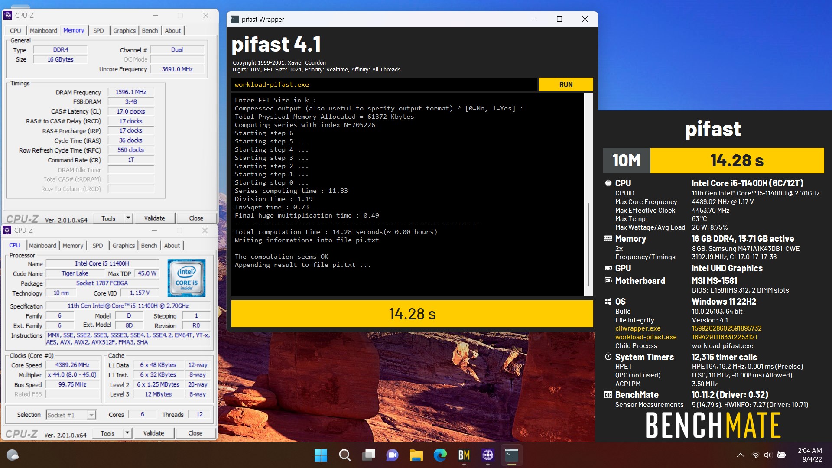Click Validate in top CPU-Z window
Viewport: 832px width, 468px height.
coord(154,218)
